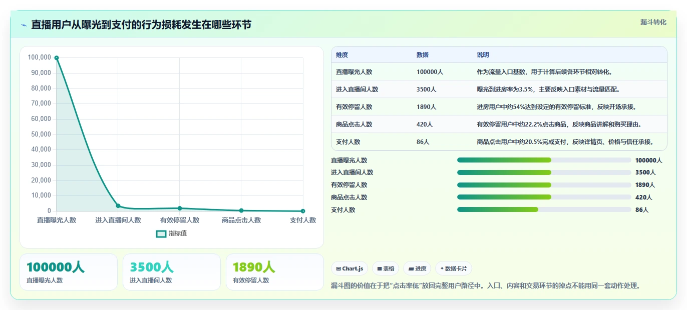Click the 进入直播间人数 table row label
The image size is (687, 310).
(x=357, y=89)
